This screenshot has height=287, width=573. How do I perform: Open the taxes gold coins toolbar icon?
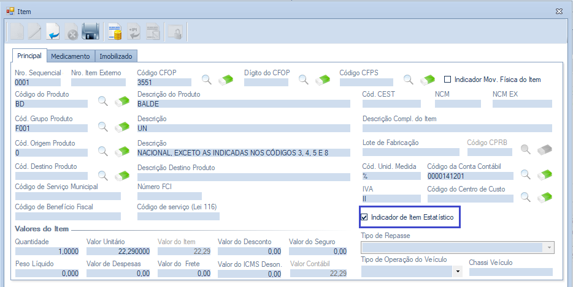pos(115,32)
